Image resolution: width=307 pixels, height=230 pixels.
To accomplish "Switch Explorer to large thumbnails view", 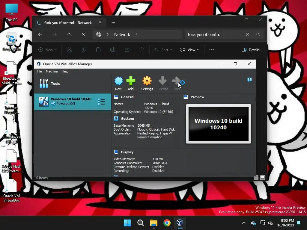I will click(x=263, y=178).
